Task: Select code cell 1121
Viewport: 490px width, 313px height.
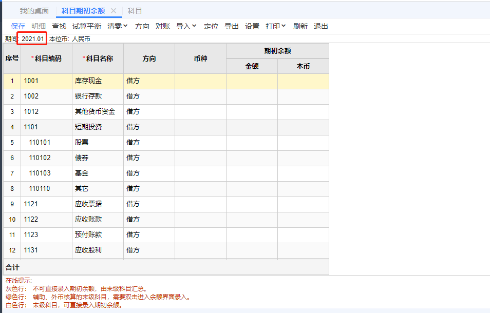Action: [47, 204]
